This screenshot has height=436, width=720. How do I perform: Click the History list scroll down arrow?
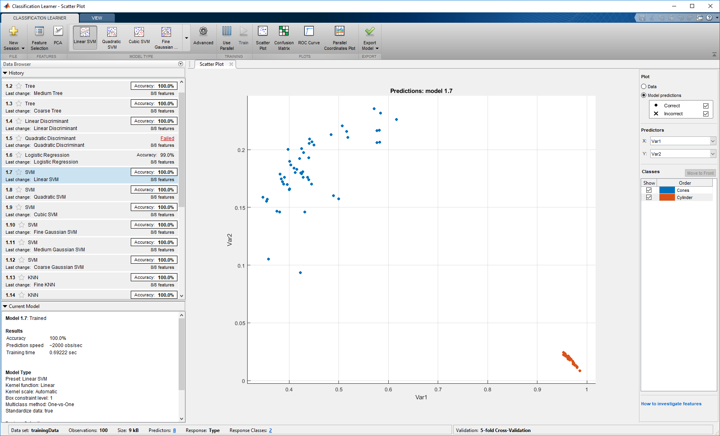point(182,296)
